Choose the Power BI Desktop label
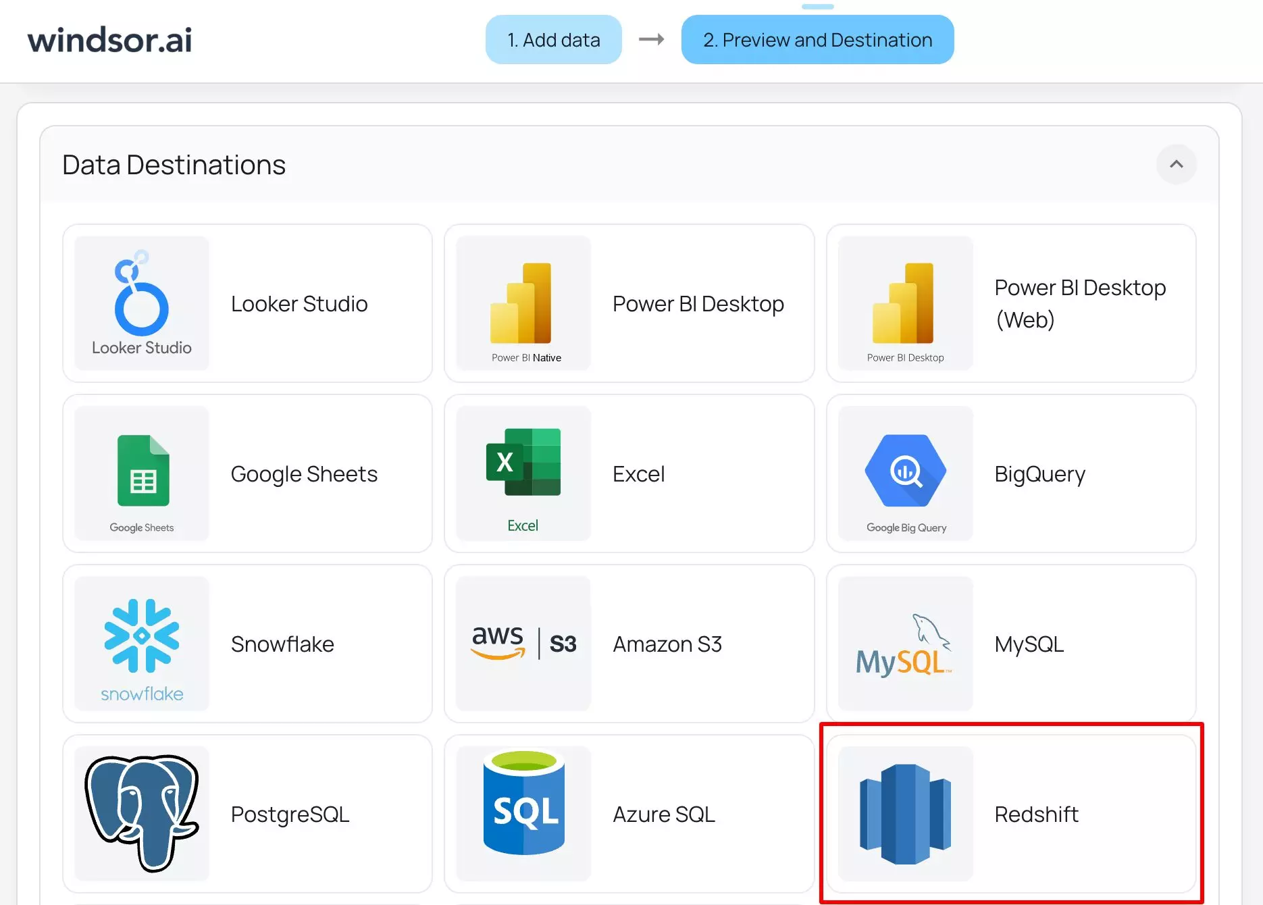The width and height of the screenshot is (1263, 905). 698,304
